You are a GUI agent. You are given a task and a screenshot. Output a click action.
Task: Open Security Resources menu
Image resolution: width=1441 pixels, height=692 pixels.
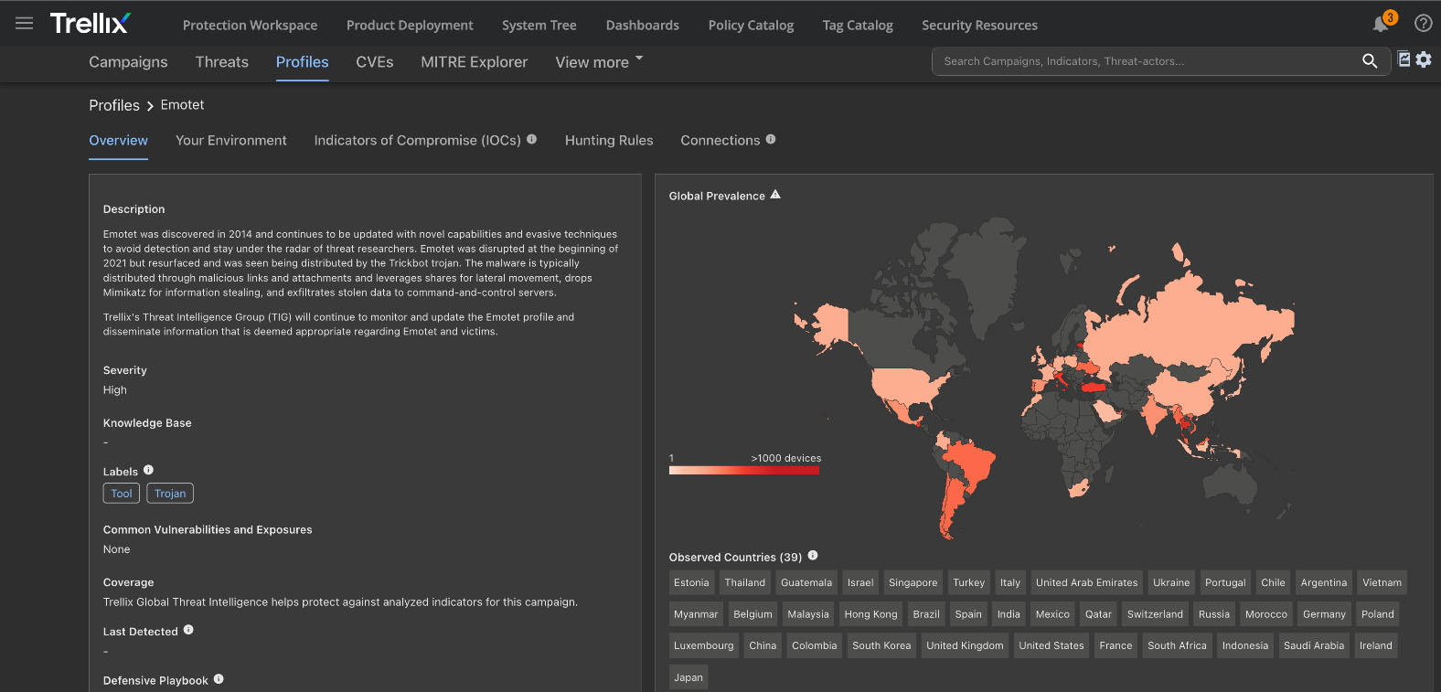pos(979,26)
